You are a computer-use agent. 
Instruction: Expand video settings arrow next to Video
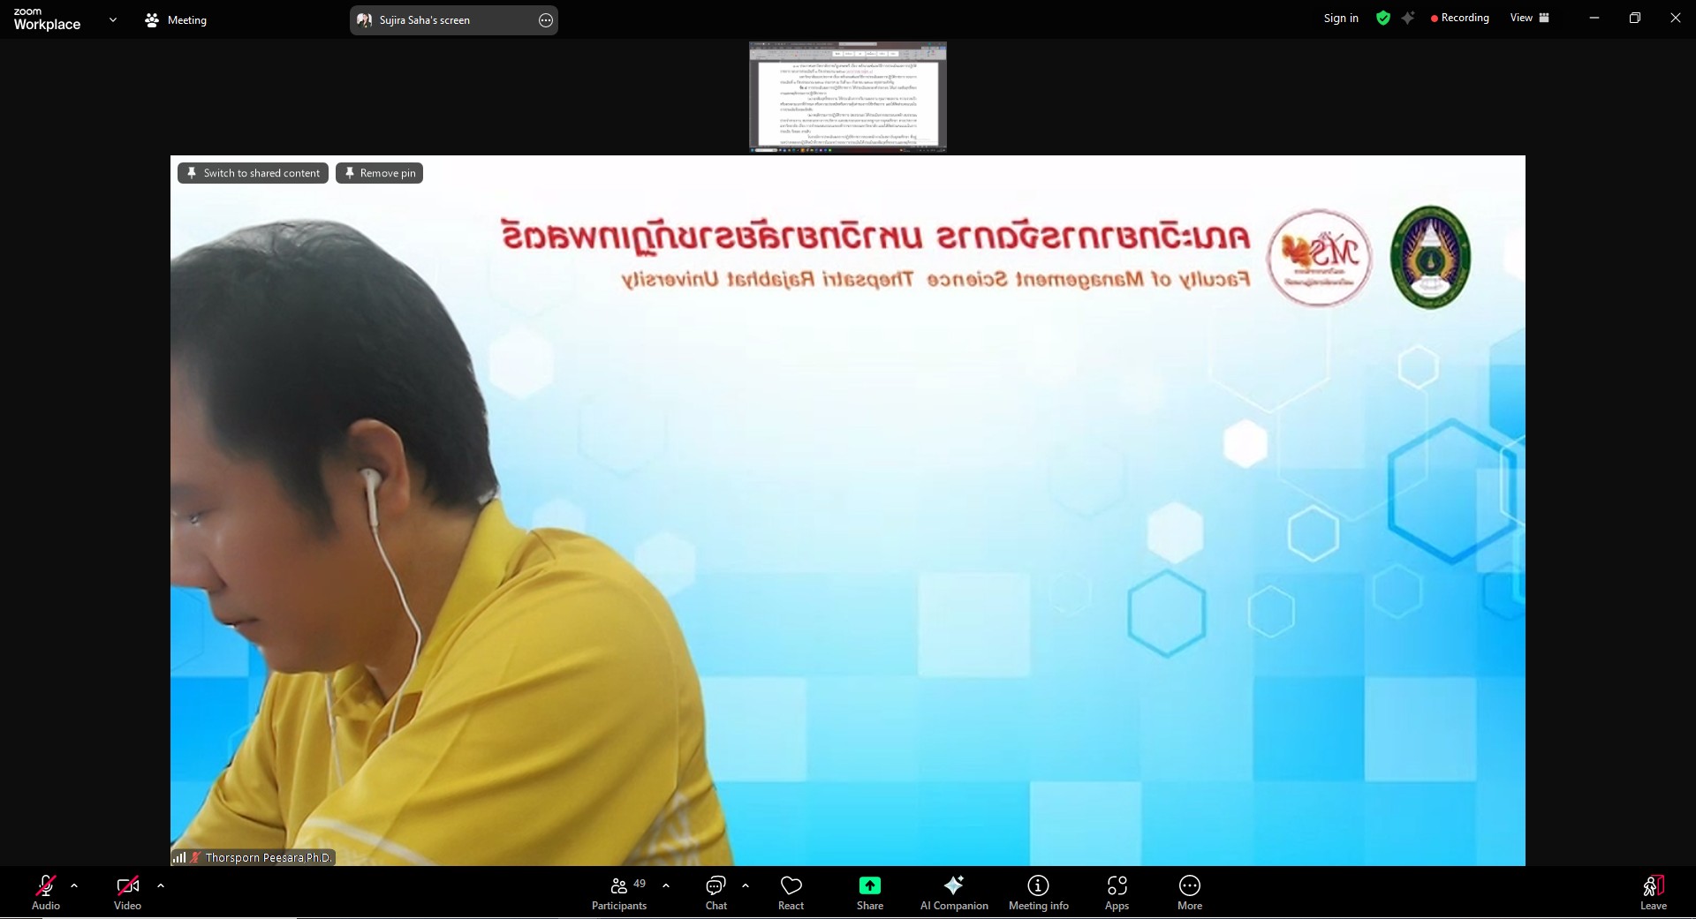(161, 885)
